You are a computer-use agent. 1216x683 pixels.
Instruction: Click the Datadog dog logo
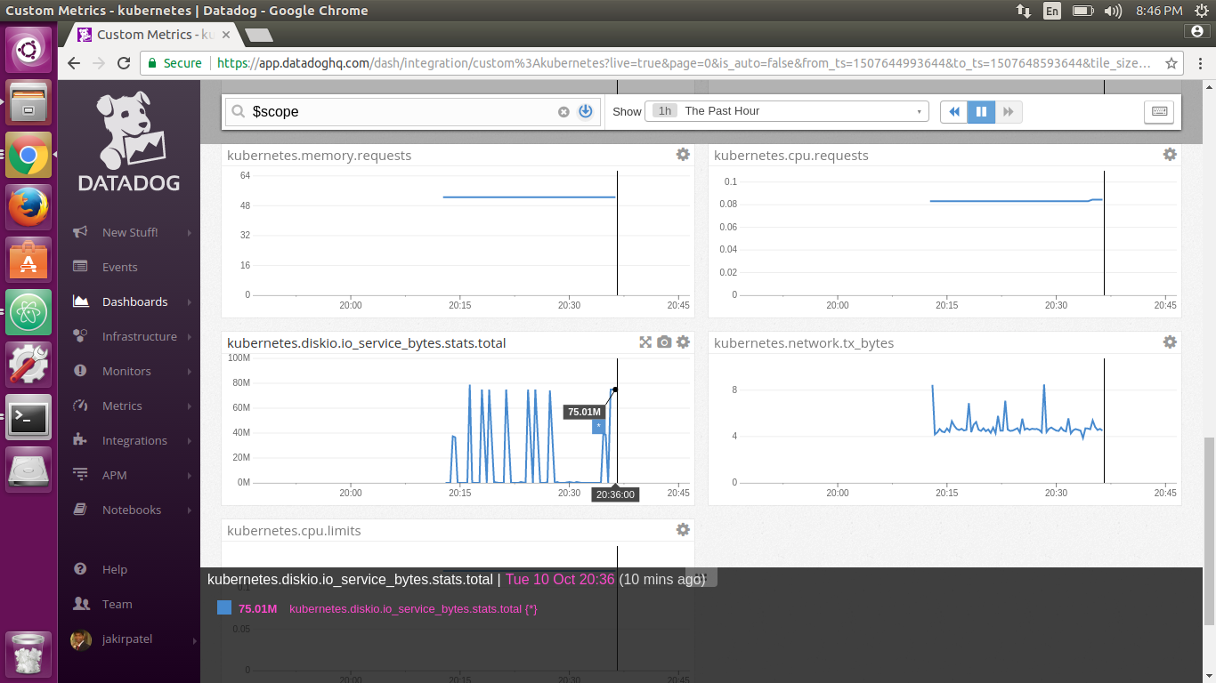[129, 133]
